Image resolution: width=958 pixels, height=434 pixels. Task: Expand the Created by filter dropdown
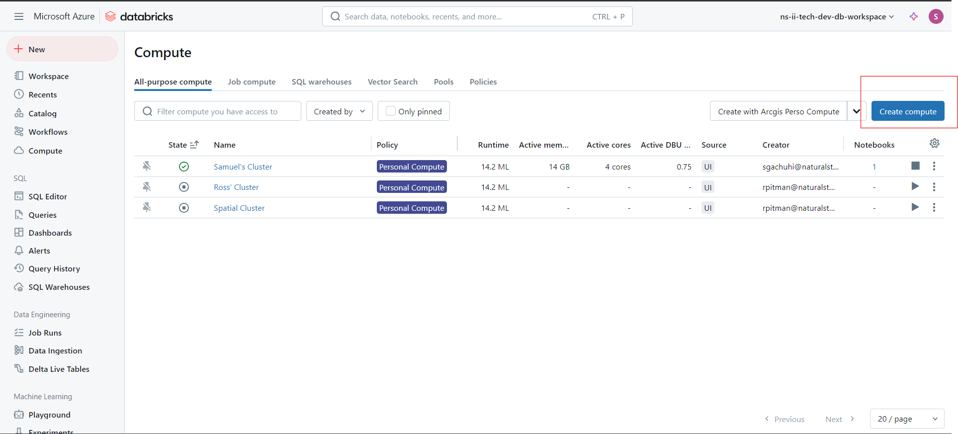coord(340,111)
